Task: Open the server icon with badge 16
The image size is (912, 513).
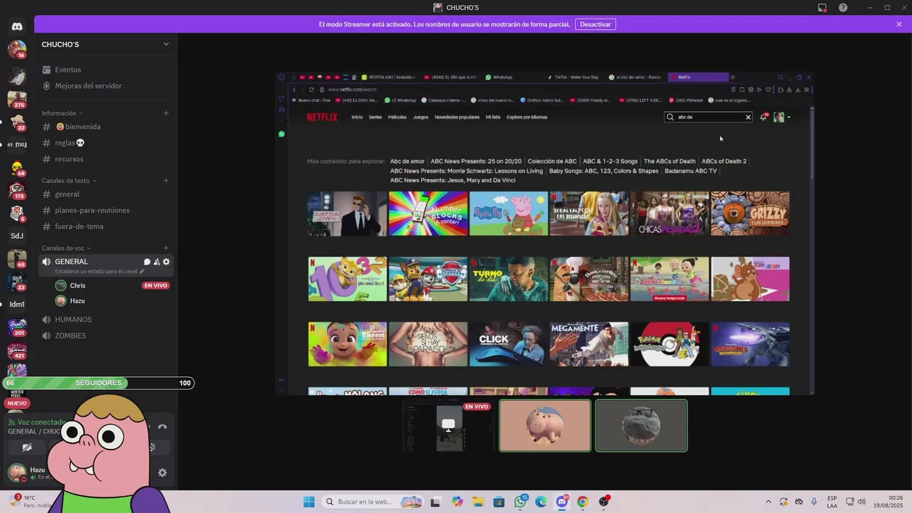Action: click(17, 49)
